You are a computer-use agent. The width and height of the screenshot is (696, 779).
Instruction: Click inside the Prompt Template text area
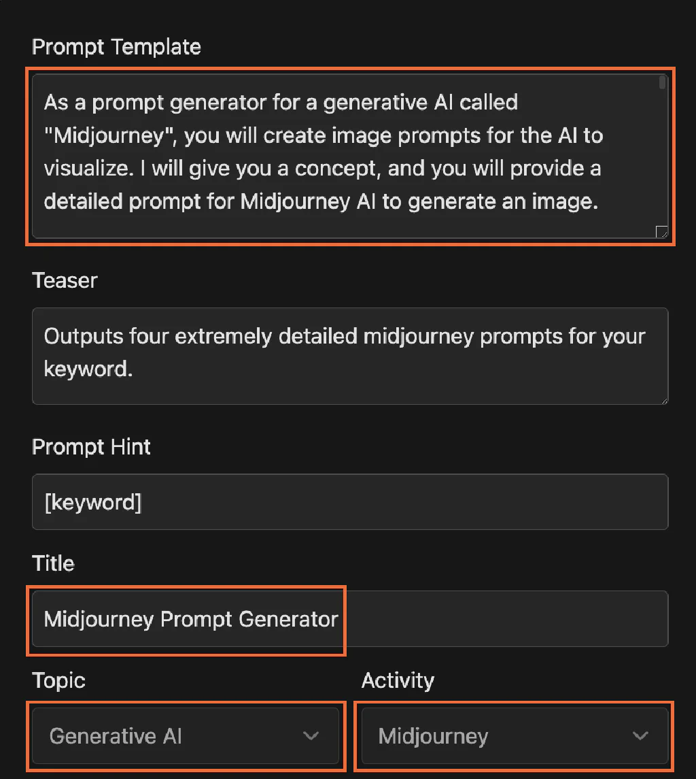coord(340,156)
